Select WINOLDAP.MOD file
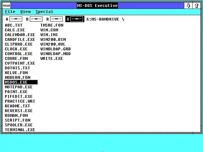Image resolution: width=203 pixels, height=152 pixels. (56, 54)
